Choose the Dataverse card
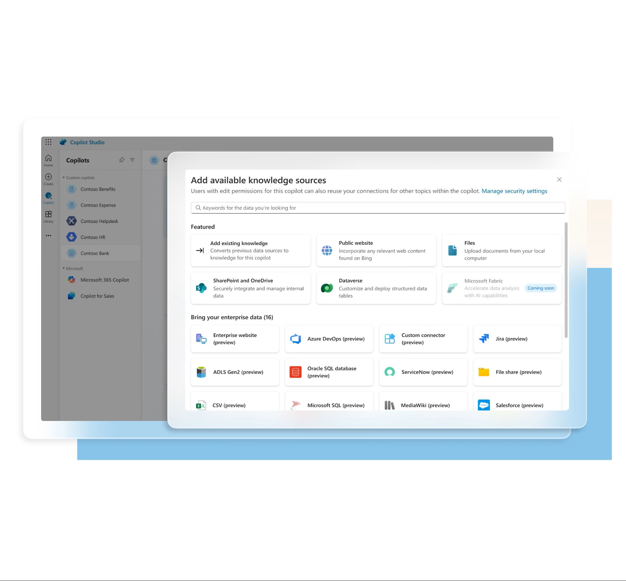Viewport: 626px width, 581px height. 376,288
